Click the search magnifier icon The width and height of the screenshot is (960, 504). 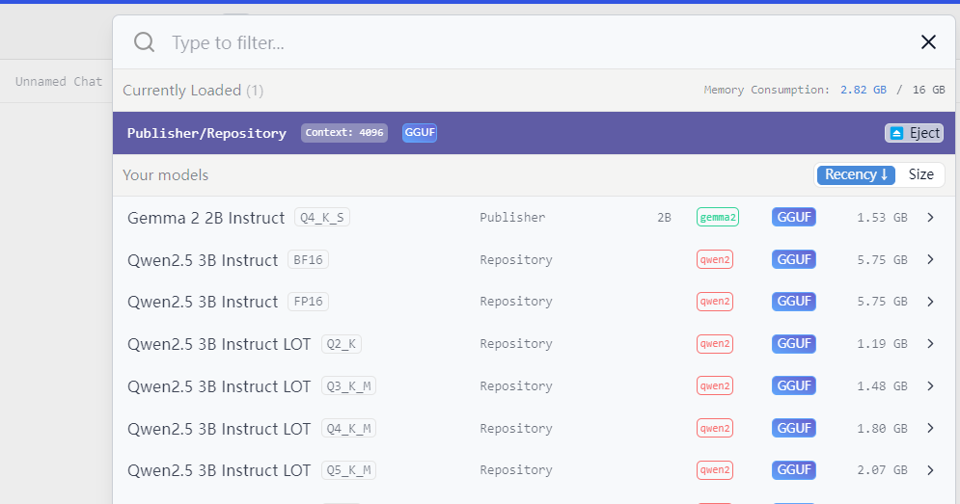(x=145, y=42)
